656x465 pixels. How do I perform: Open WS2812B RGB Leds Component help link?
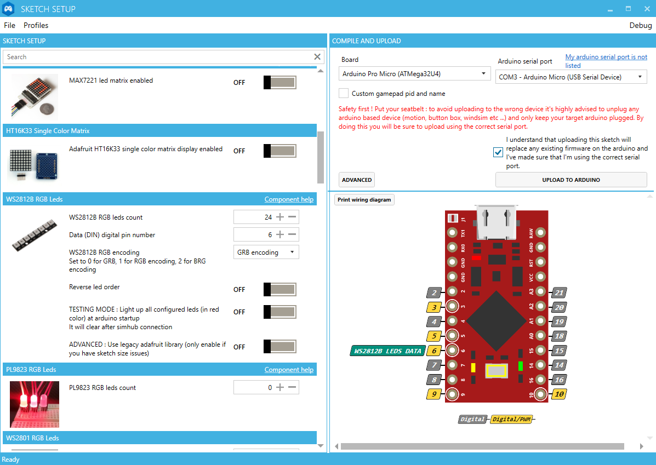coord(289,199)
